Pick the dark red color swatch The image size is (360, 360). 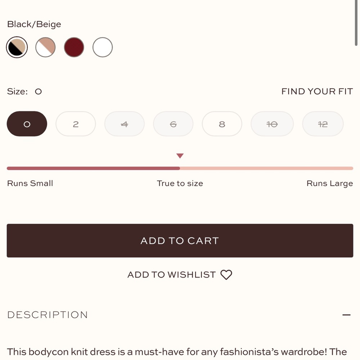pos(74,47)
